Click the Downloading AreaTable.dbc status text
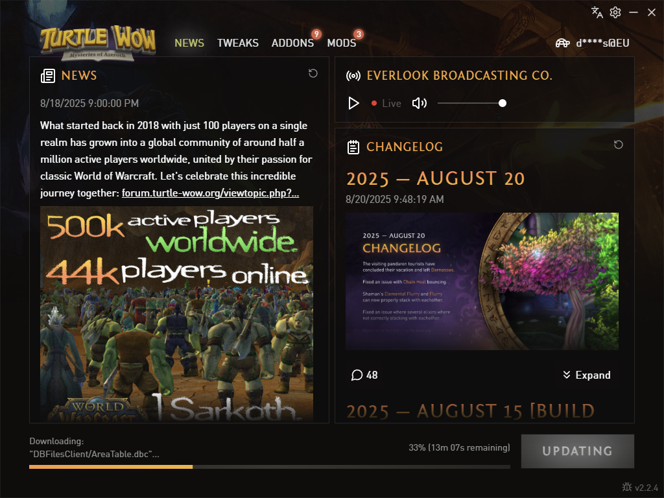Viewport: 664px width, 498px height. pos(94,447)
